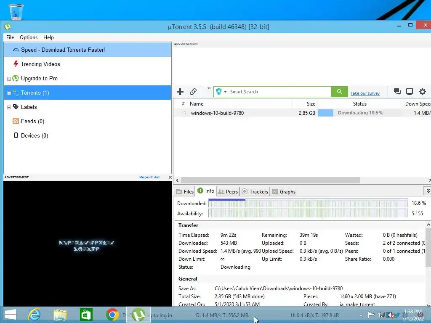This screenshot has width=431, height=323.
Task: Select Feeds (0) in the sidebar
Action: coord(32,121)
